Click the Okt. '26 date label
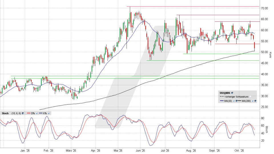Image resolution: width=274 pixels, height=154 pixels. [239, 151]
